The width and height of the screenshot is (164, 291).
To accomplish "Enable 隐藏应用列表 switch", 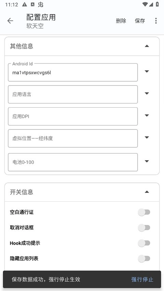I will [144, 259].
